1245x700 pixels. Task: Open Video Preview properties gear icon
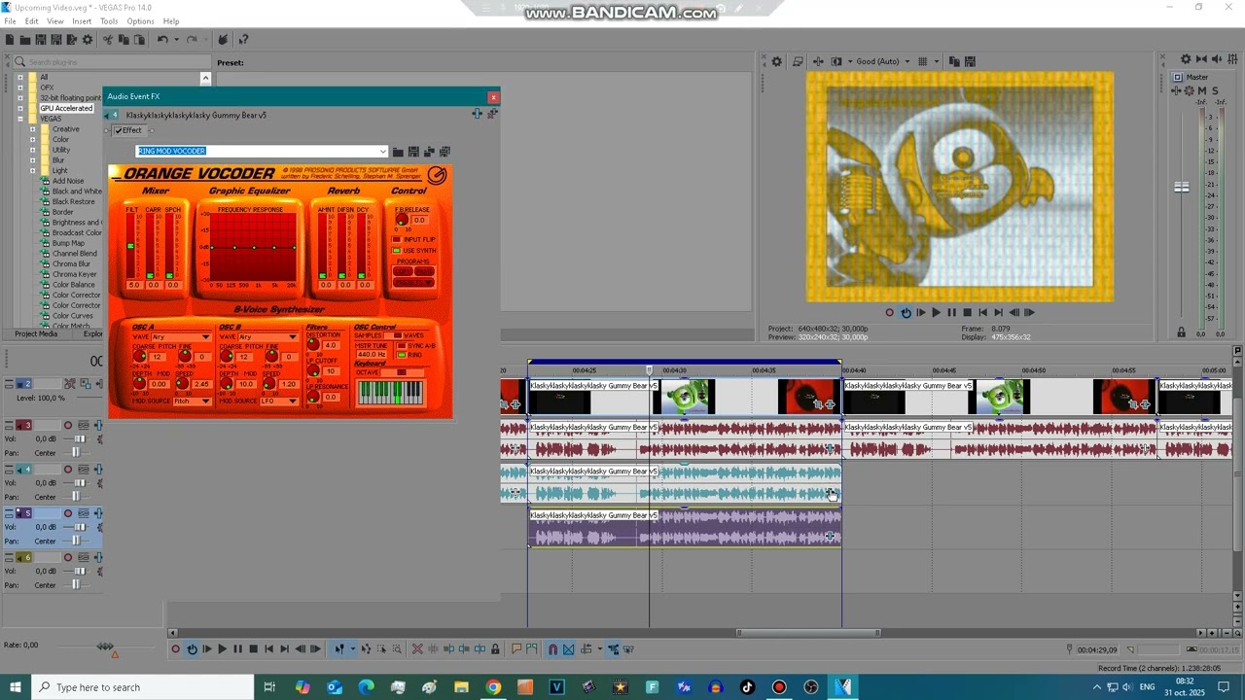click(x=777, y=61)
